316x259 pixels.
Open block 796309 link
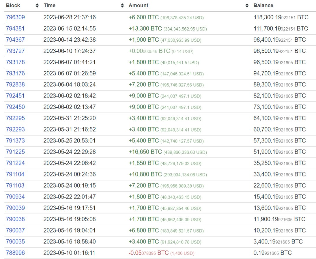[x=15, y=17]
